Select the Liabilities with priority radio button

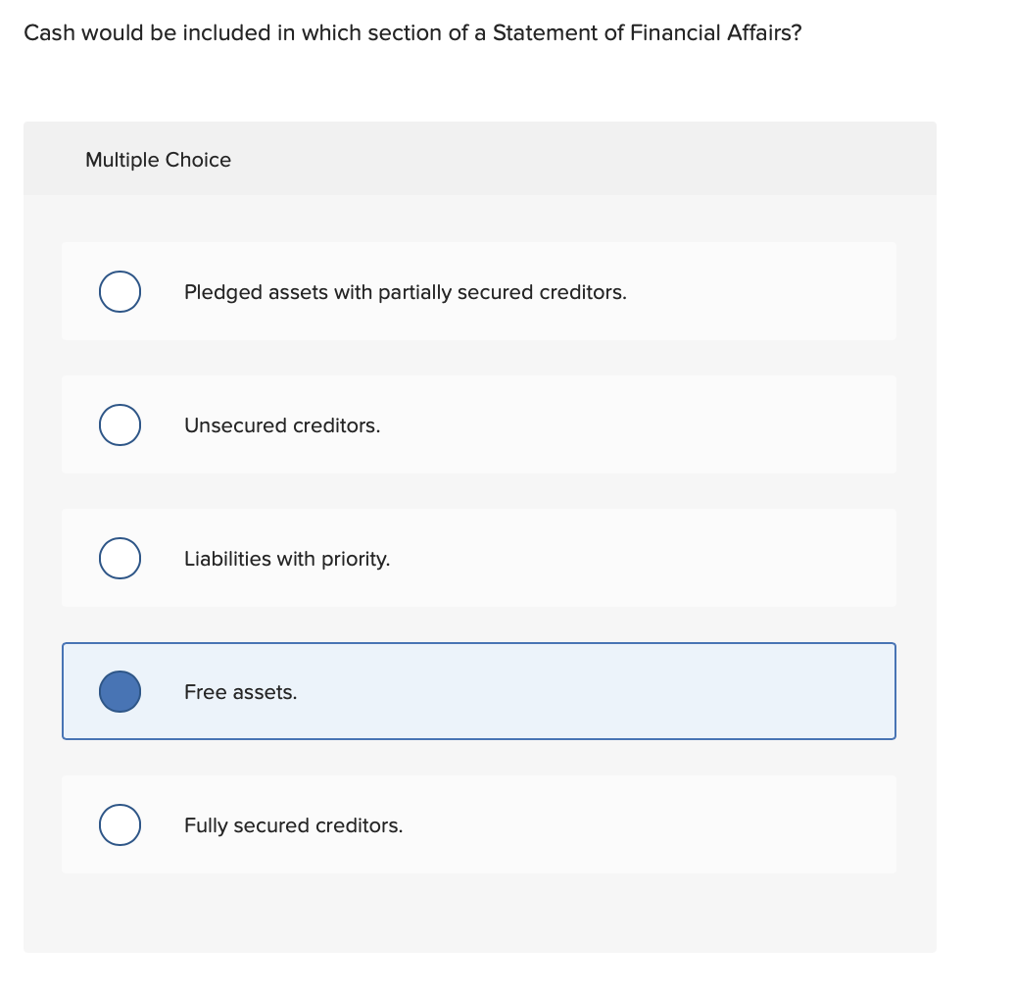coord(120,558)
